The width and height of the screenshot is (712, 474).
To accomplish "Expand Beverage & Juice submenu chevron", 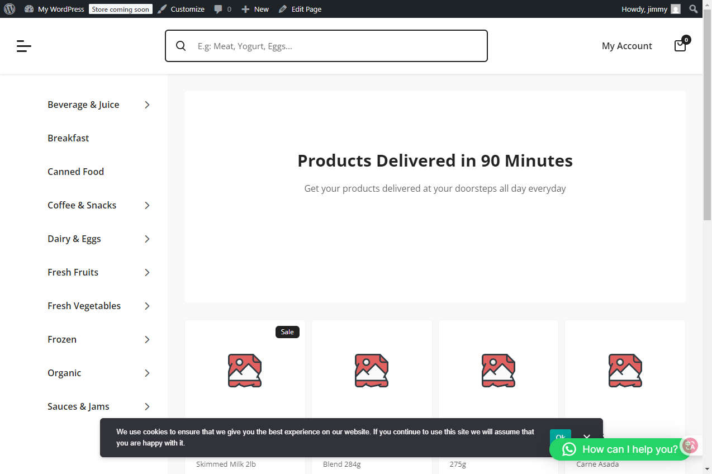I will click(x=147, y=105).
